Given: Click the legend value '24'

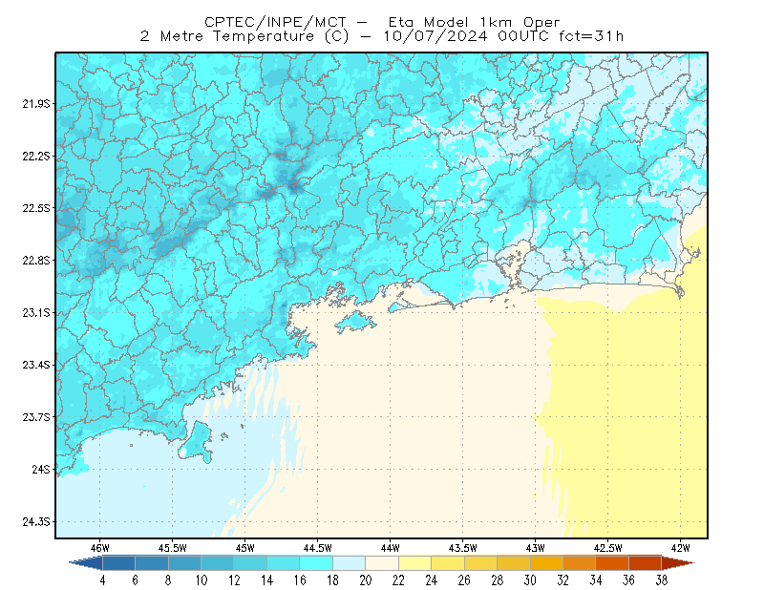Looking at the screenshot, I should click(432, 580).
